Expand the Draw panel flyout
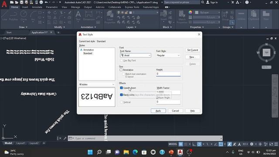Screen dimensions: 279x157 (23, 27)
